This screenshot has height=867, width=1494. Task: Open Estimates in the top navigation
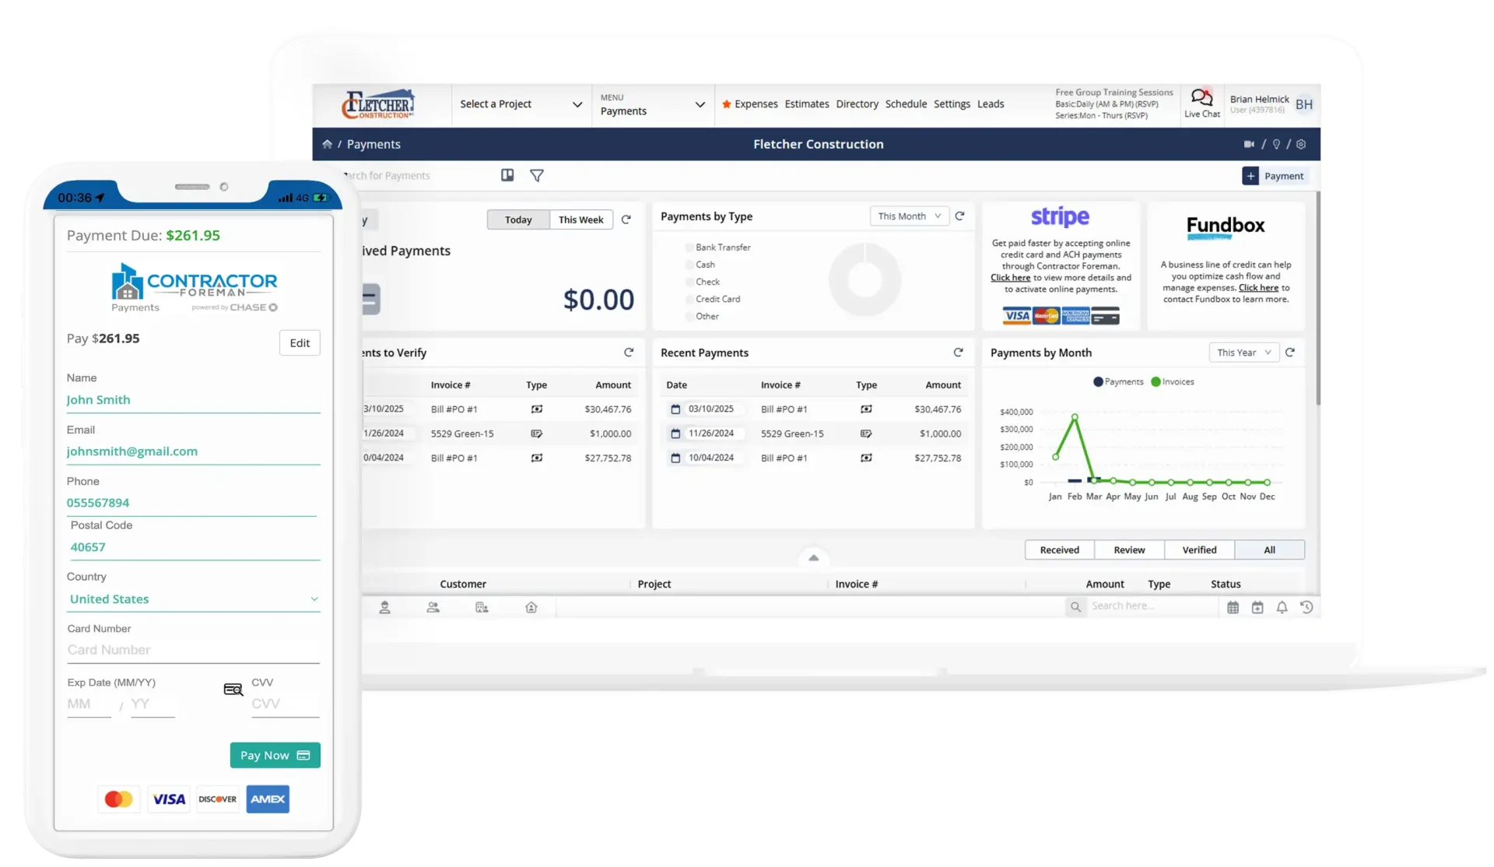(807, 104)
